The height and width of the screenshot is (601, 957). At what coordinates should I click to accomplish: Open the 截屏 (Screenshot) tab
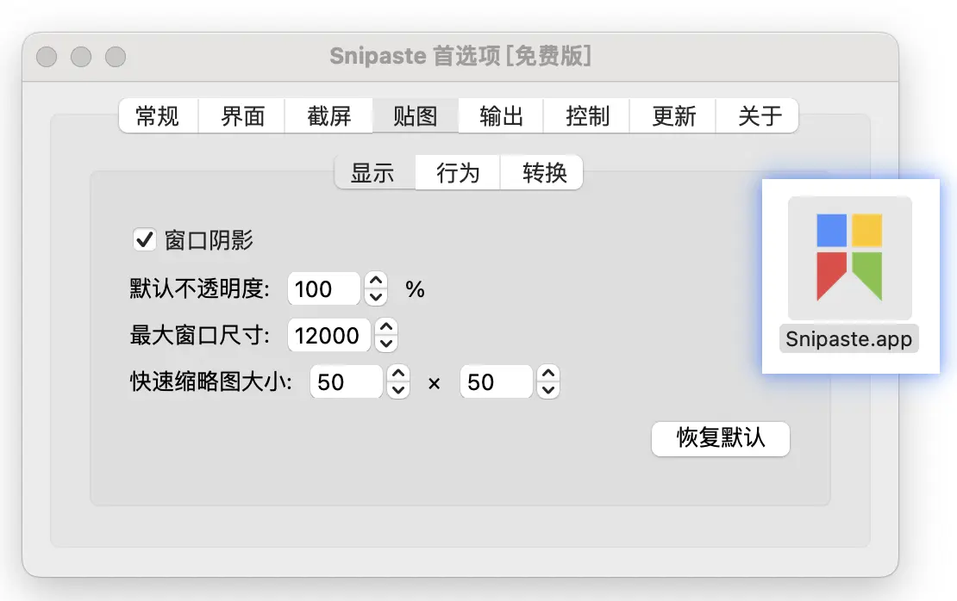tap(328, 116)
